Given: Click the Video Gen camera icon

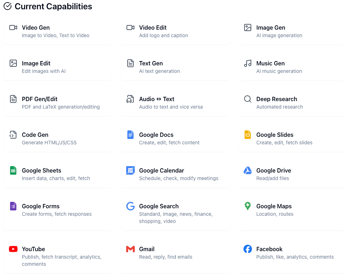Looking at the screenshot, I should pyautogui.click(x=13, y=28).
